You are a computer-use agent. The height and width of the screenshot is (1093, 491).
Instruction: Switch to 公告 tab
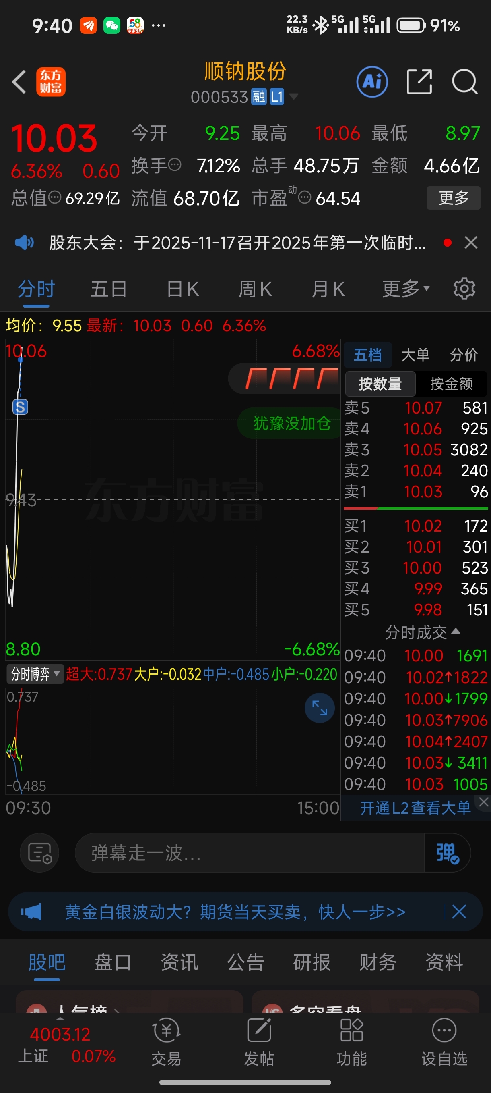(x=245, y=962)
